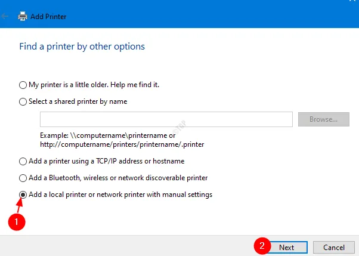359x256 pixels.
Task: Cancel the Add Printer wizard
Action: coord(334,247)
